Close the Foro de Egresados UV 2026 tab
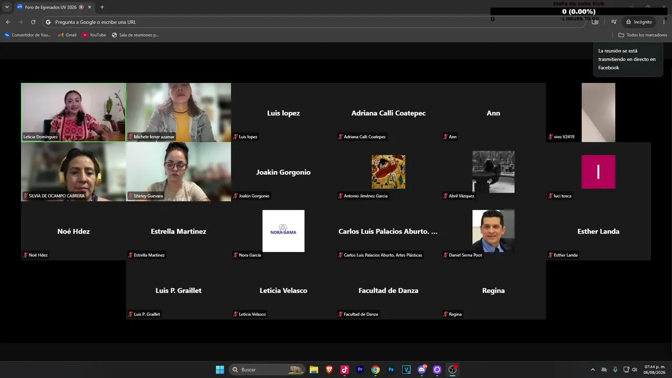Image resolution: width=672 pixels, height=378 pixels. 89,7
